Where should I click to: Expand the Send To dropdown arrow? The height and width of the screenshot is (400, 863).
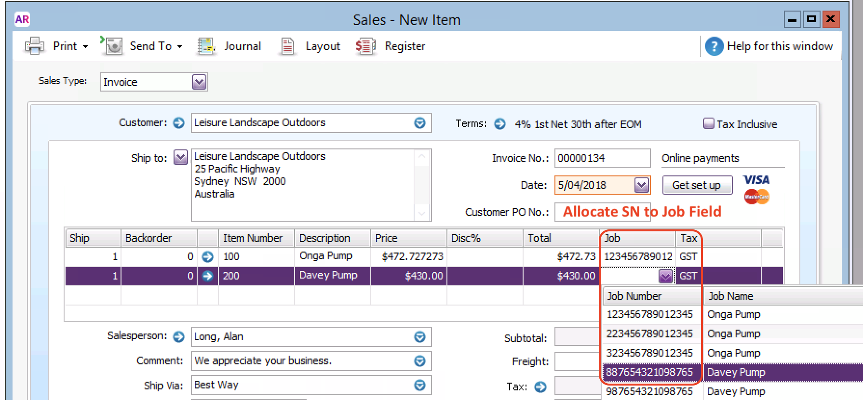click(180, 47)
